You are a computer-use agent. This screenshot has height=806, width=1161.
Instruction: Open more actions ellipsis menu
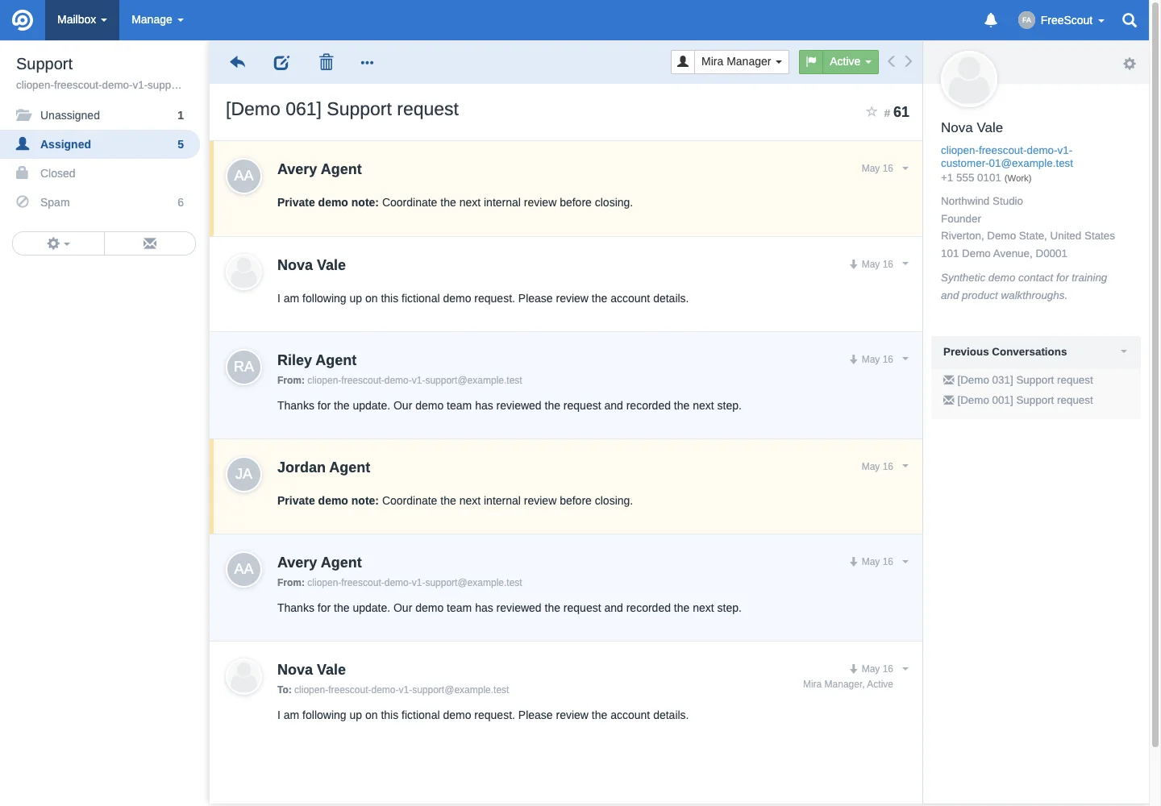367,62
